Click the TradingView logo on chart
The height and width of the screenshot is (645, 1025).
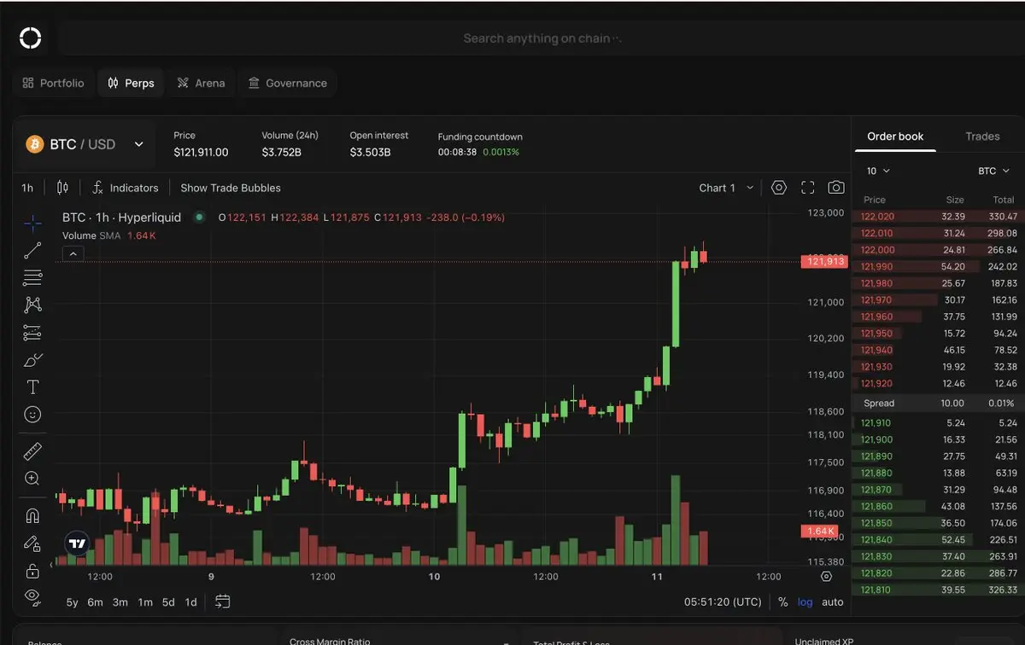coord(77,543)
